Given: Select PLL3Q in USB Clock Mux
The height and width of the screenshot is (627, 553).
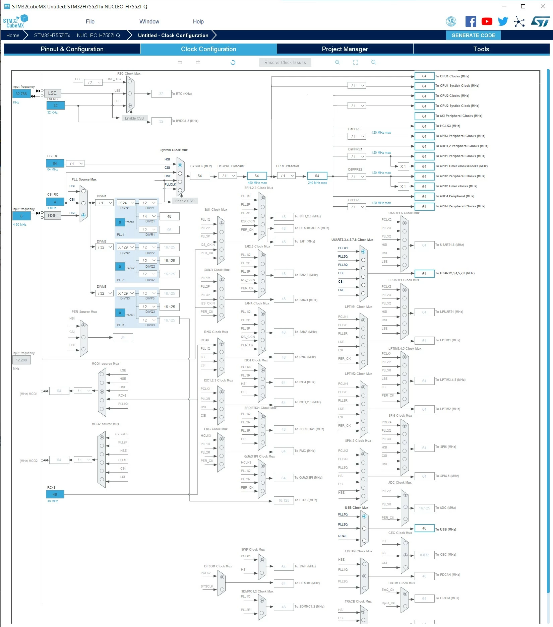Looking at the screenshot, I should (364, 529).
